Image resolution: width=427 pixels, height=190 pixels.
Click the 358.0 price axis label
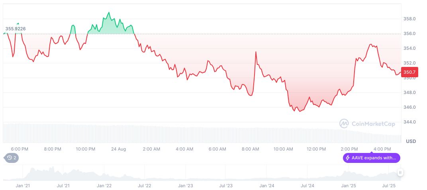tap(409, 19)
